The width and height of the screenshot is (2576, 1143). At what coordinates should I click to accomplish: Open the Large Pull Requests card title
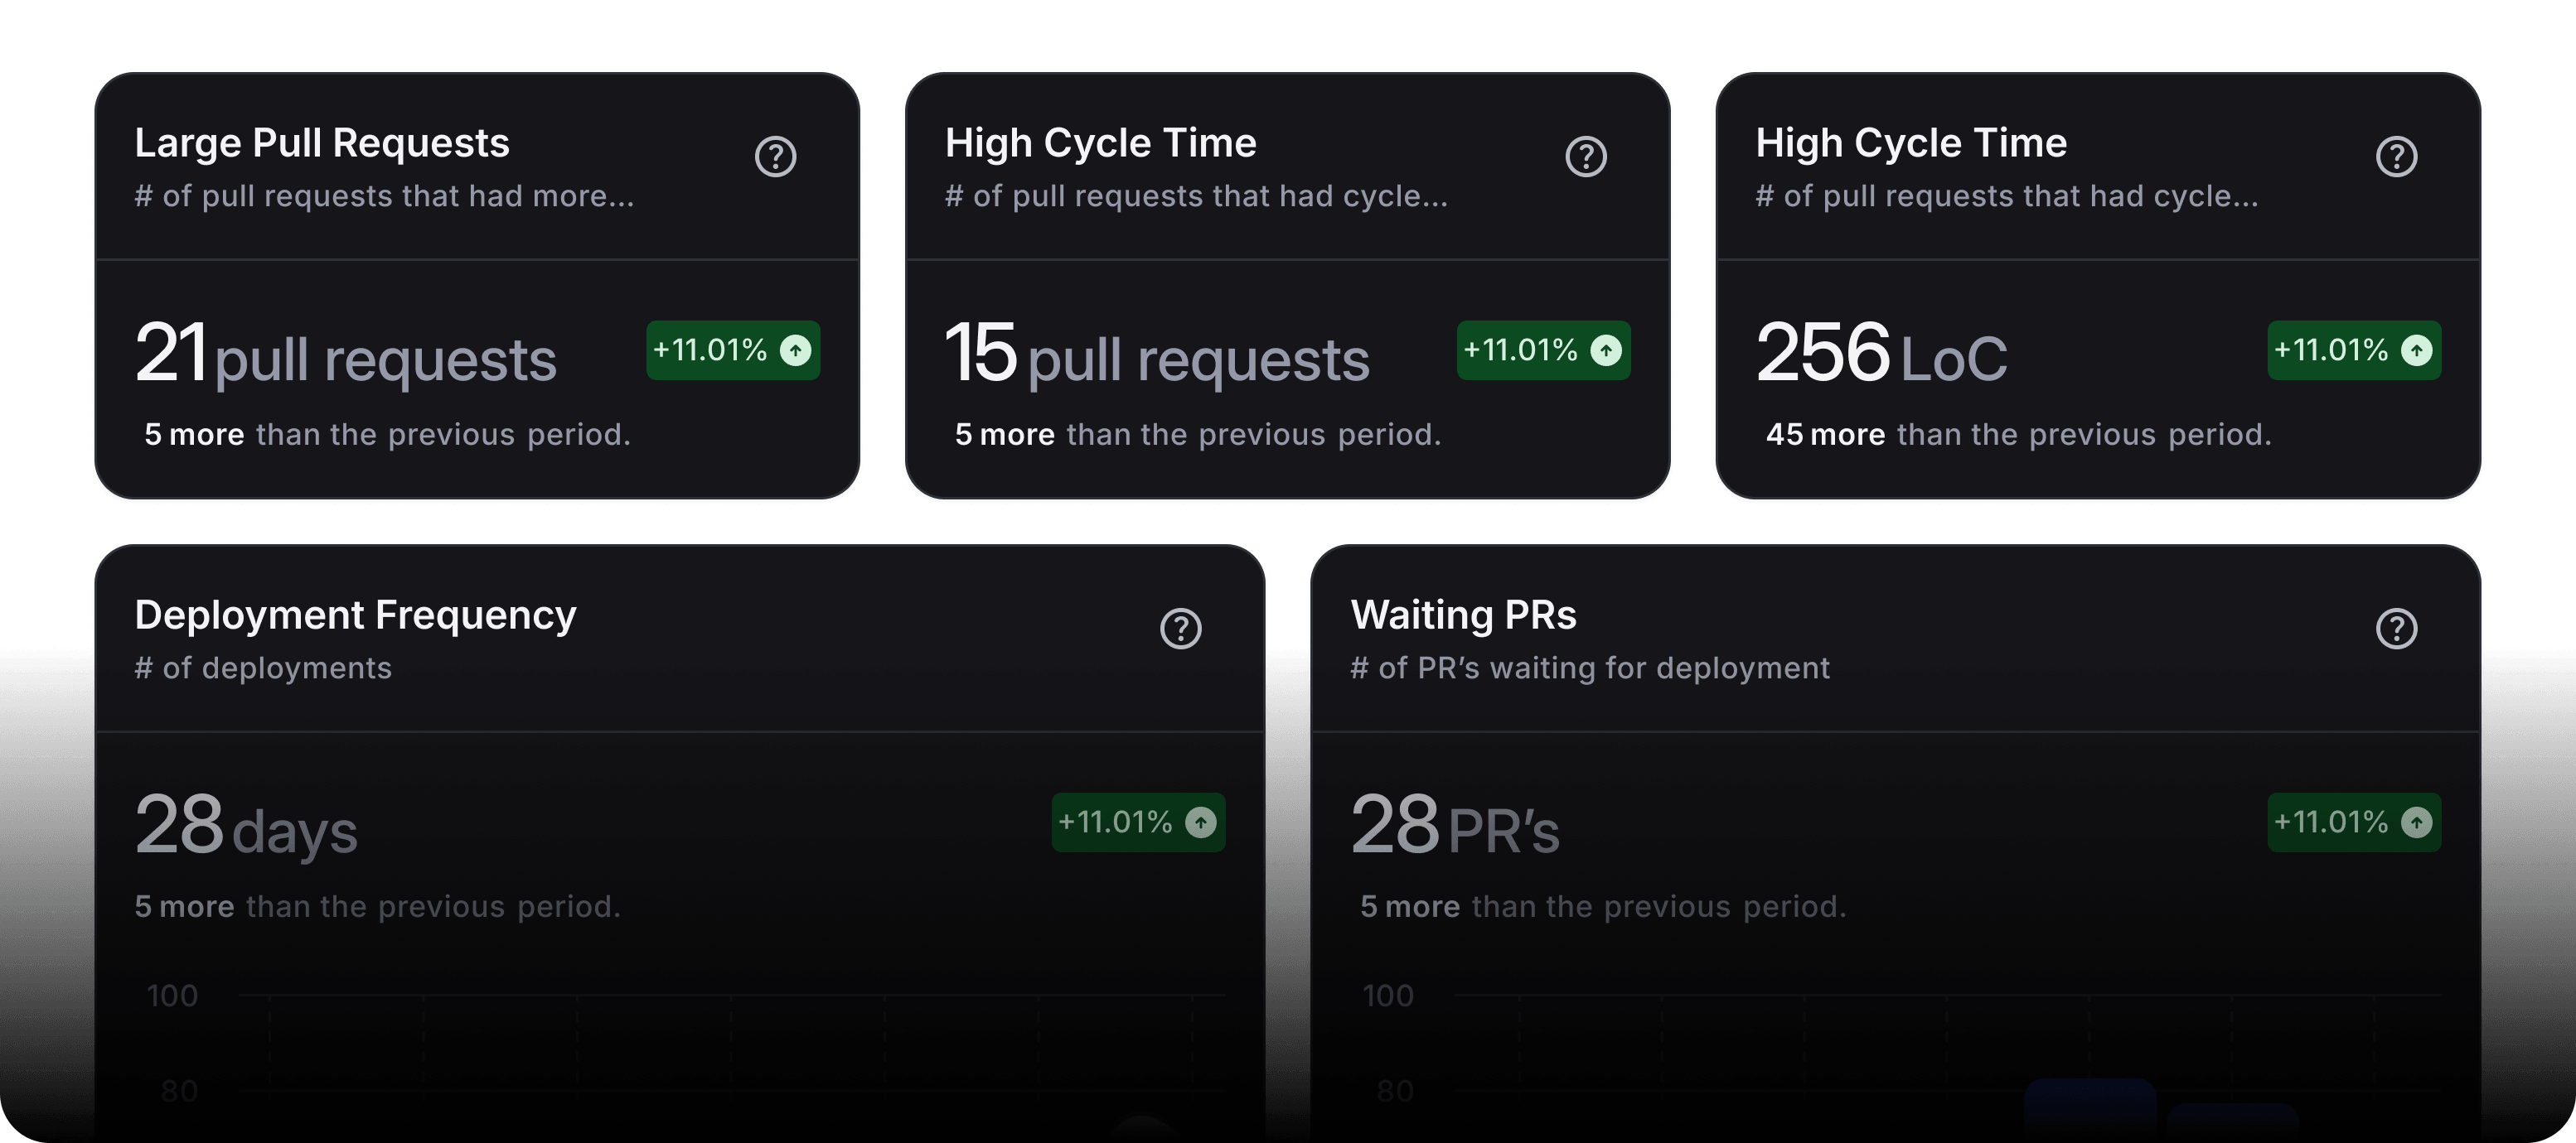click(x=322, y=142)
